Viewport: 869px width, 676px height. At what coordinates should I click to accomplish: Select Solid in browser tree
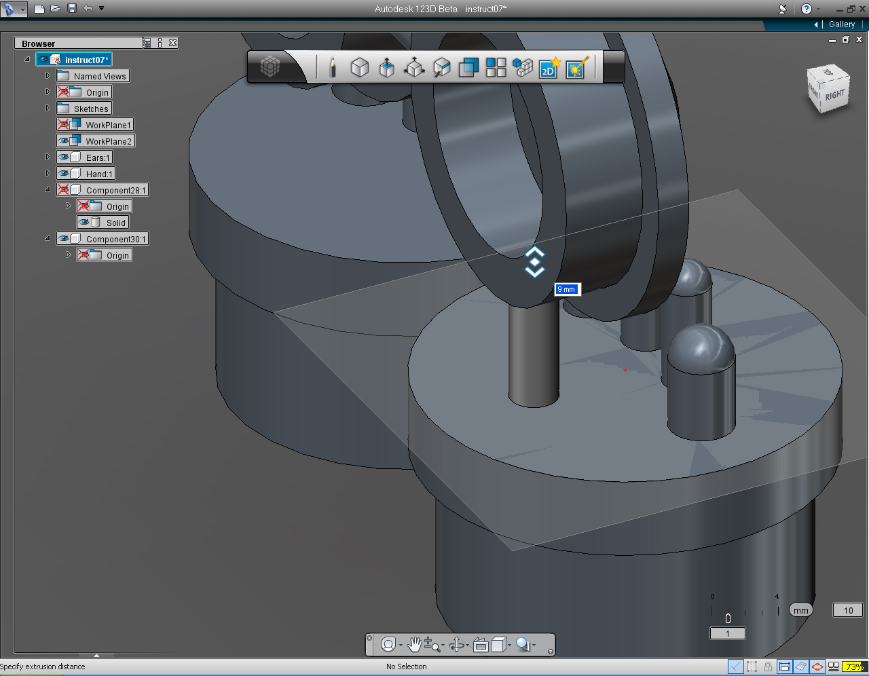coord(115,223)
